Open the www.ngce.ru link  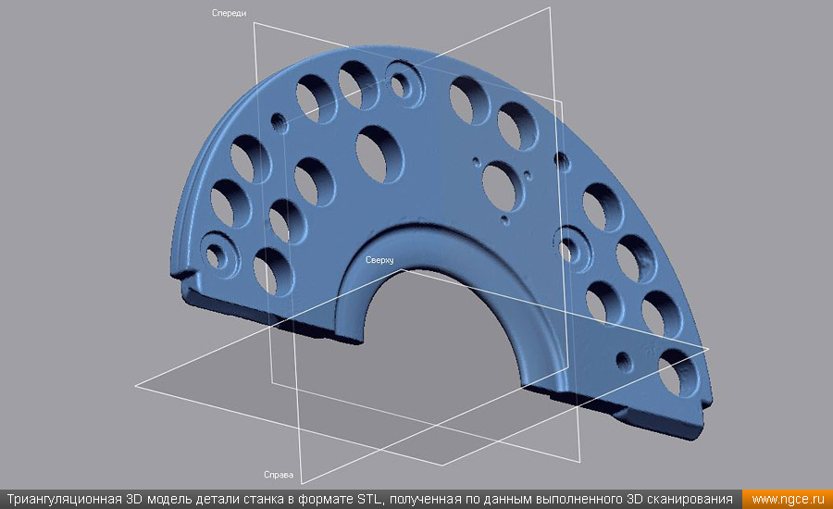788,500
